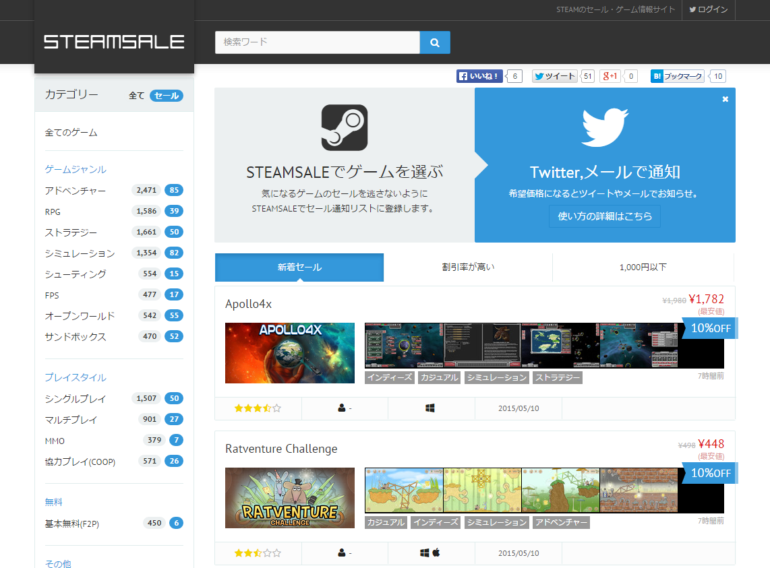
Task: Click the Apple icon for Ratventure
Action: [x=436, y=553]
